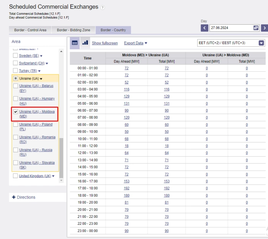Screen dimensions: 268x239
Task: Open Day Ahead value 153 at 16:00 - 17:00
Action: [126, 181]
